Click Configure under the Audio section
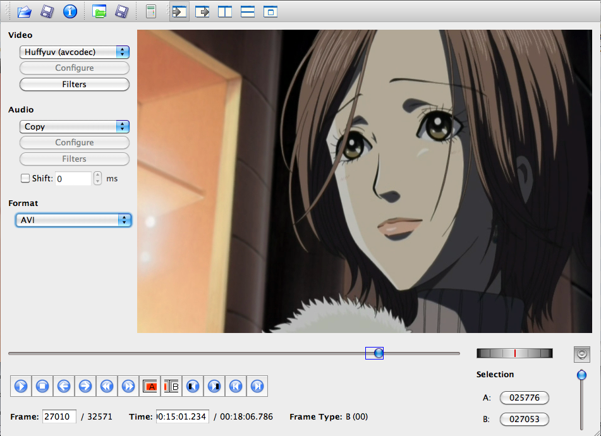The image size is (601, 436). (75, 143)
